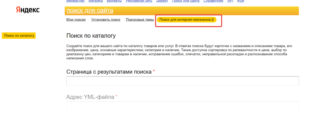Click the Поиск по каталогу sidebar button
313x117 pixels.
coord(19,35)
